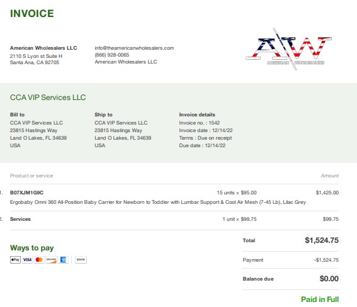
Task: Click the American Wholesalers AW logo
Action: [289, 49]
